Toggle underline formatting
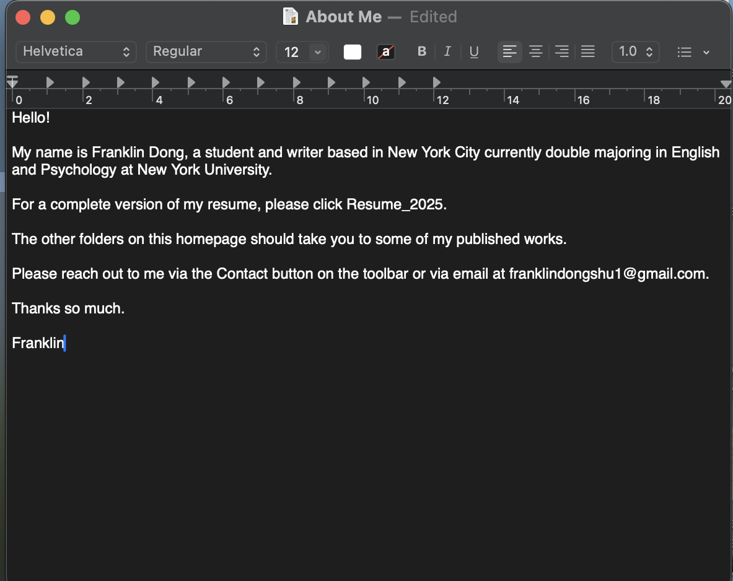733x581 pixels. [473, 51]
